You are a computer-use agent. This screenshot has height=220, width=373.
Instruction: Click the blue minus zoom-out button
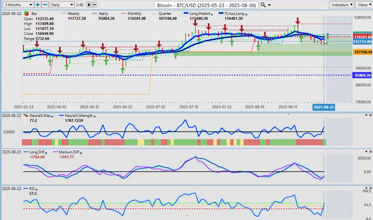point(45,5)
